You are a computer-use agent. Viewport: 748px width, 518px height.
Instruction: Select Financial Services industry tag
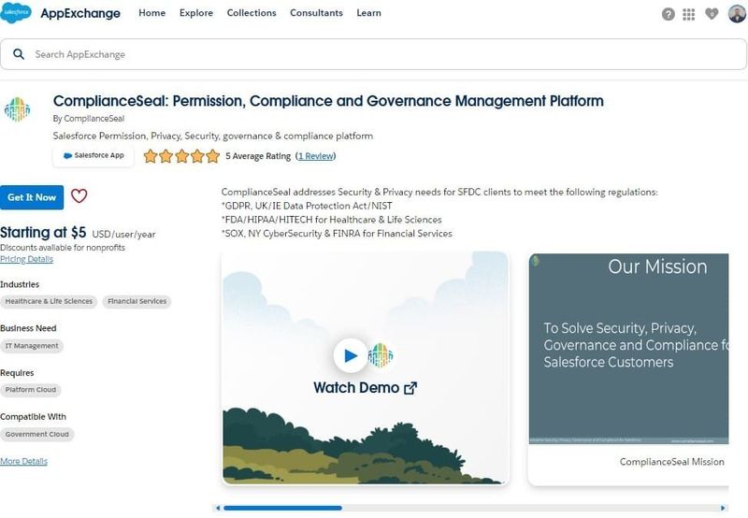[137, 301]
